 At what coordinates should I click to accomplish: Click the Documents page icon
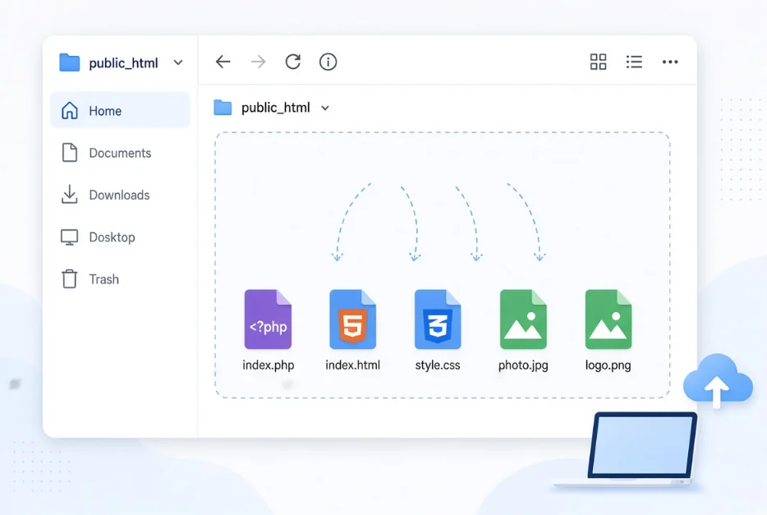pyautogui.click(x=70, y=153)
